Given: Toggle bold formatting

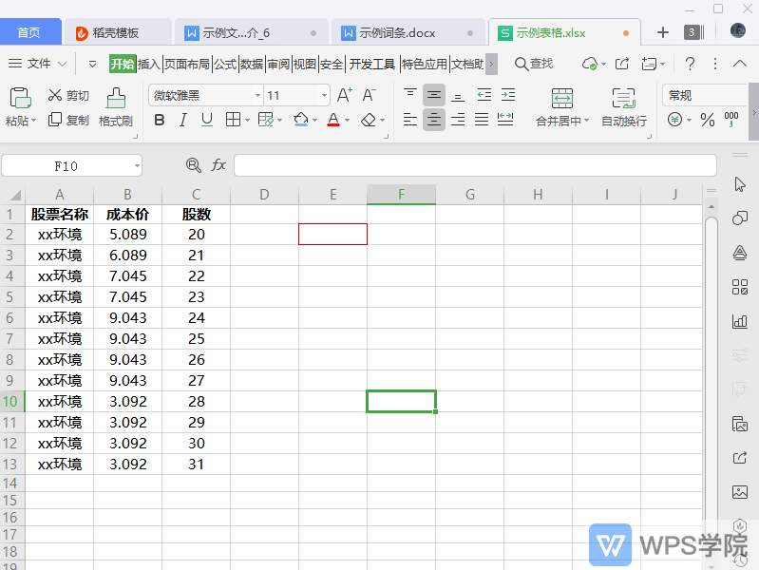Looking at the screenshot, I should [x=159, y=120].
